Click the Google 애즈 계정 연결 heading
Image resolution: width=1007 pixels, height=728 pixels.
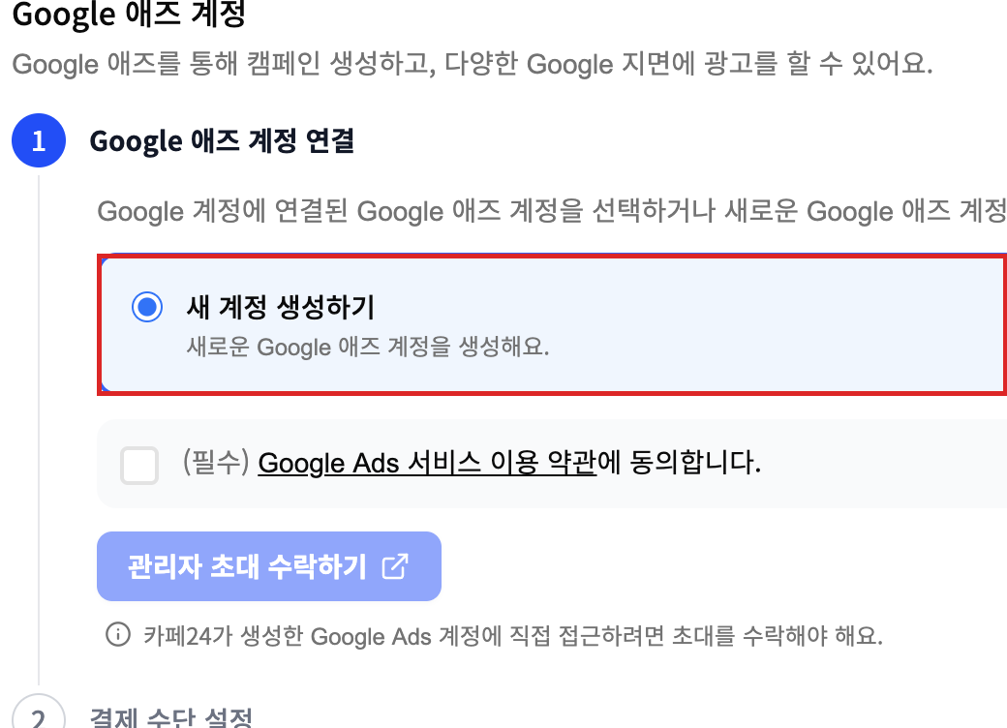(222, 140)
